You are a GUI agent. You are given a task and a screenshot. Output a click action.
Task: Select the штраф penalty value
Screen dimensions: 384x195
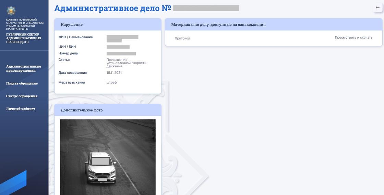(x=112, y=83)
